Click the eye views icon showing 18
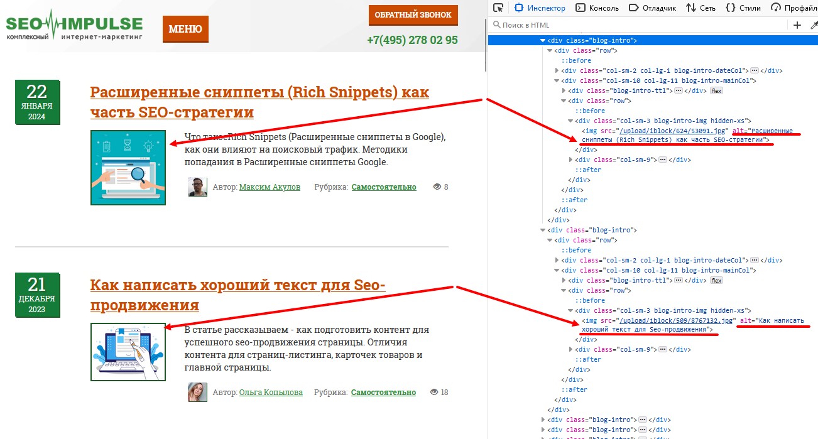Viewport: 818px width, 439px height. (434, 392)
